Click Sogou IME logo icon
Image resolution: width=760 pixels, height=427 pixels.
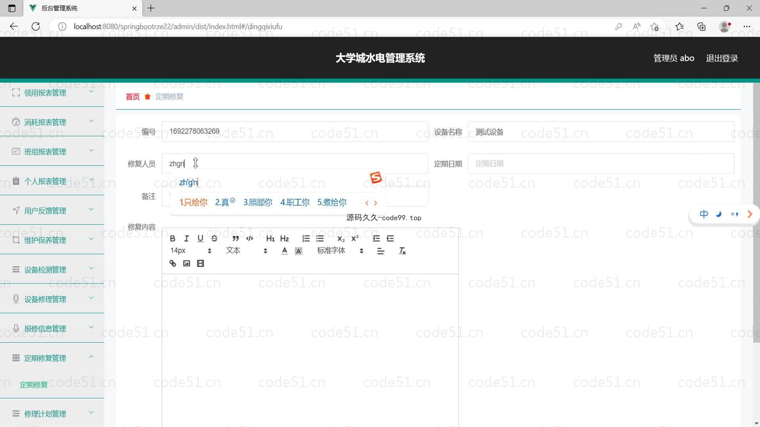[376, 178]
